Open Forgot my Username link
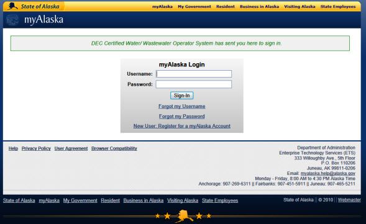366x224 pixels. click(x=182, y=106)
